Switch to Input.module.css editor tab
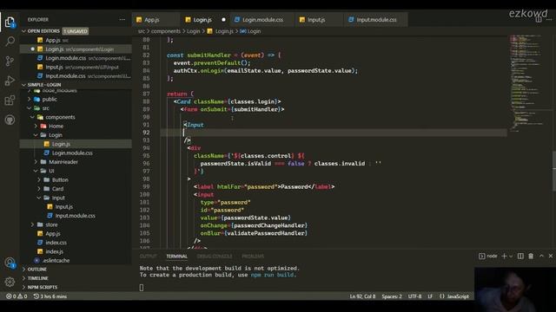The image size is (556, 312). pos(376,20)
